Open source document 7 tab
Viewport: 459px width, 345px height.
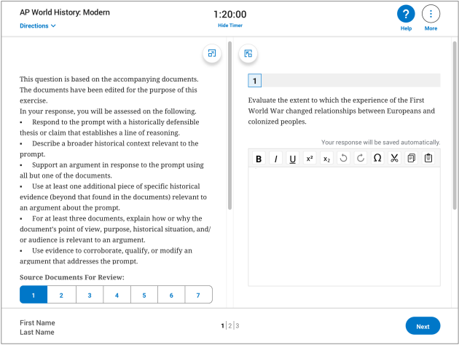(197, 295)
